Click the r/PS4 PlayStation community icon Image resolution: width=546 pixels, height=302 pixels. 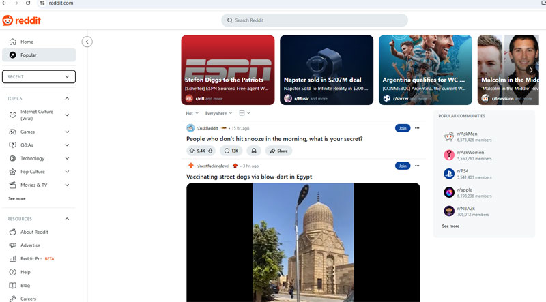pos(449,174)
